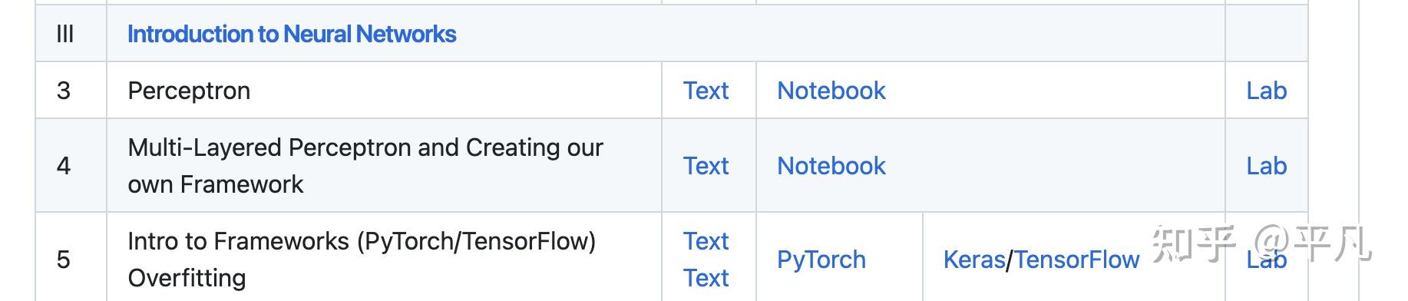Open the TensorFlow notebook link
Viewport: 1408px width, 301px height.
[1077, 260]
